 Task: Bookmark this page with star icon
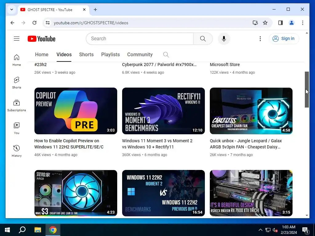tap(265, 23)
